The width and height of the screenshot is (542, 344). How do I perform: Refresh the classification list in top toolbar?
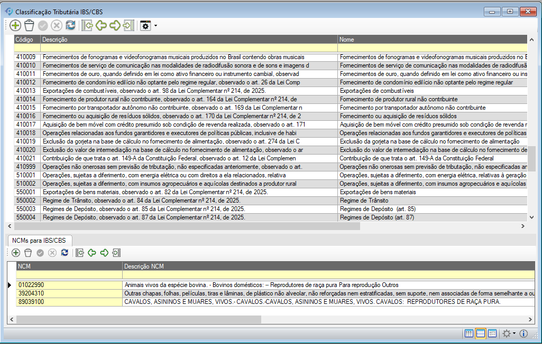pos(70,25)
